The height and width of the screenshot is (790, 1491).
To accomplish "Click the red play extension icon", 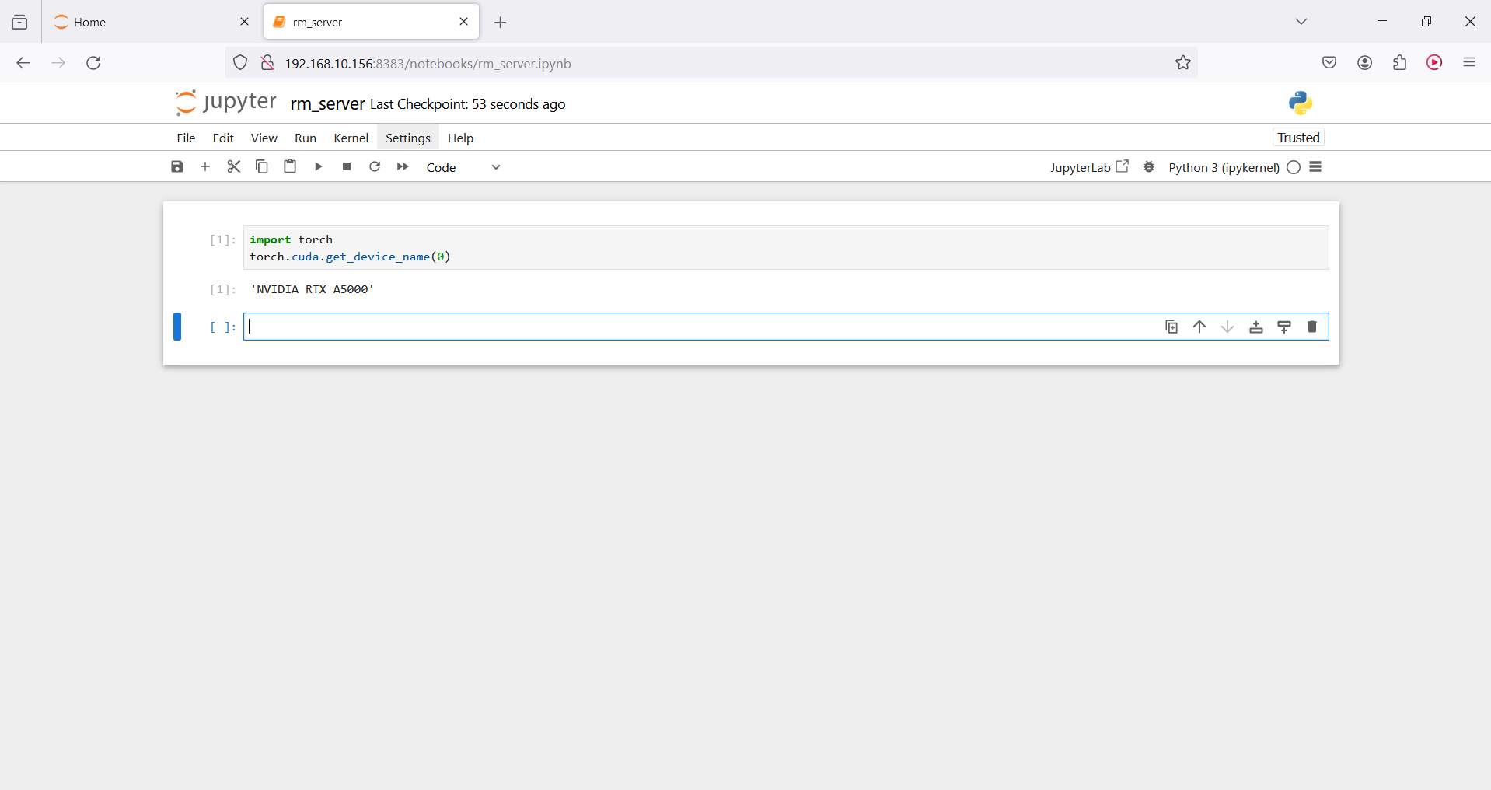I will [1435, 63].
